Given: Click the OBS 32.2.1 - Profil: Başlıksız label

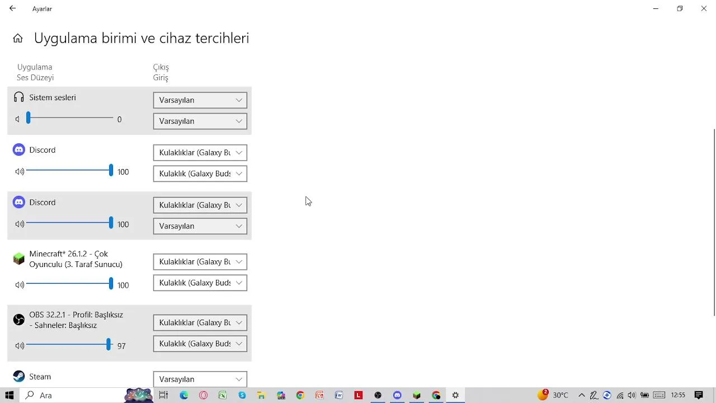Looking at the screenshot, I should 76,320.
